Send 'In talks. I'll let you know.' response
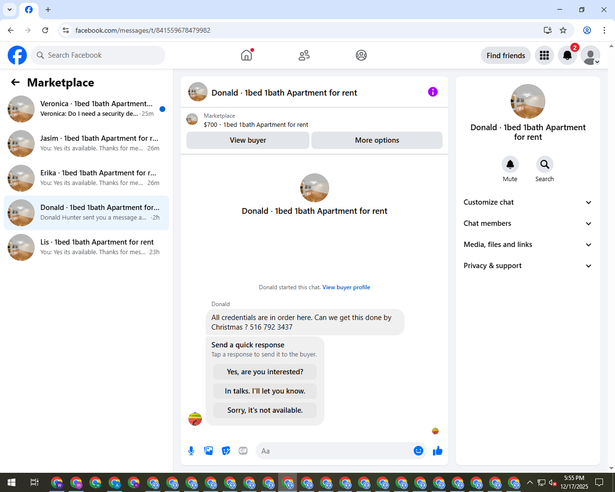615x492 pixels. click(265, 391)
